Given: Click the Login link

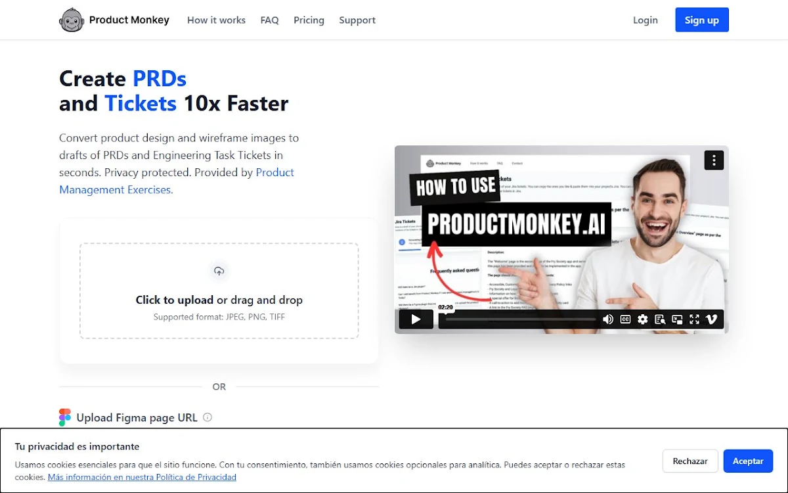Looking at the screenshot, I should (645, 20).
